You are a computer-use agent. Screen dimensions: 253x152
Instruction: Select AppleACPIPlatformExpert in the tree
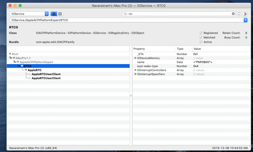click(36, 62)
